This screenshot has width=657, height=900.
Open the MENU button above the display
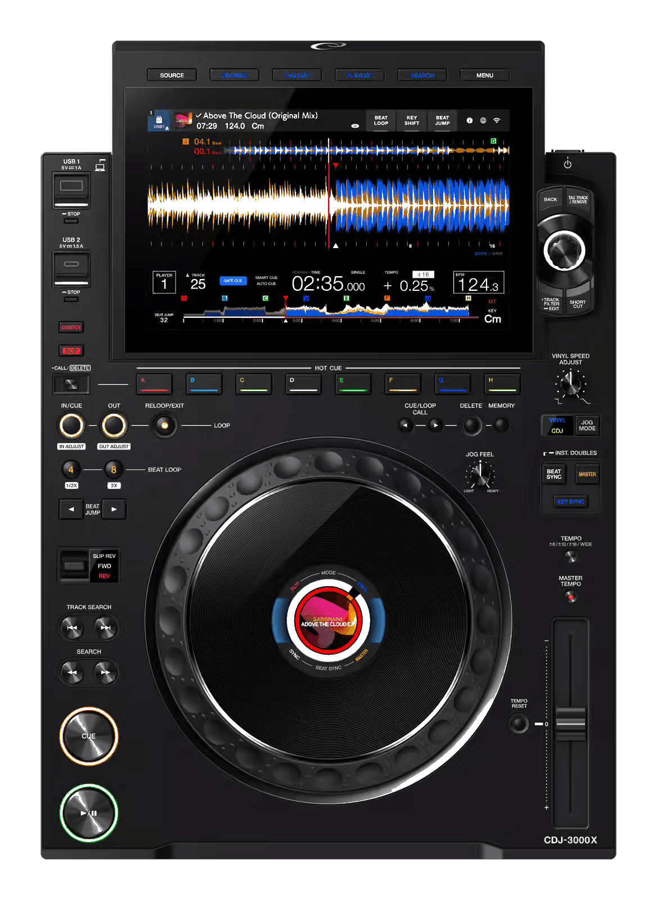[485, 75]
